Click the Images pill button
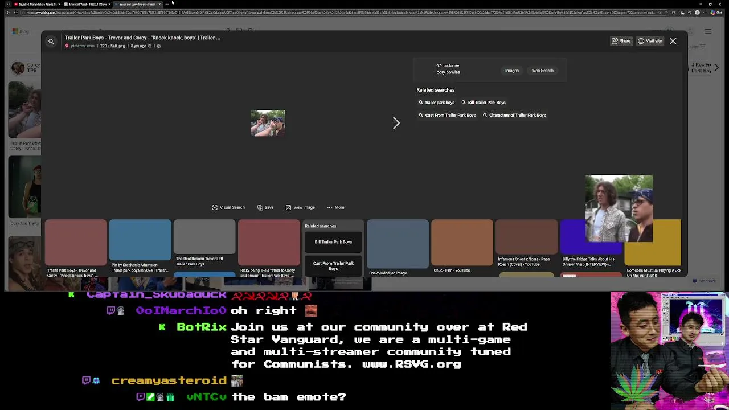 (511, 71)
